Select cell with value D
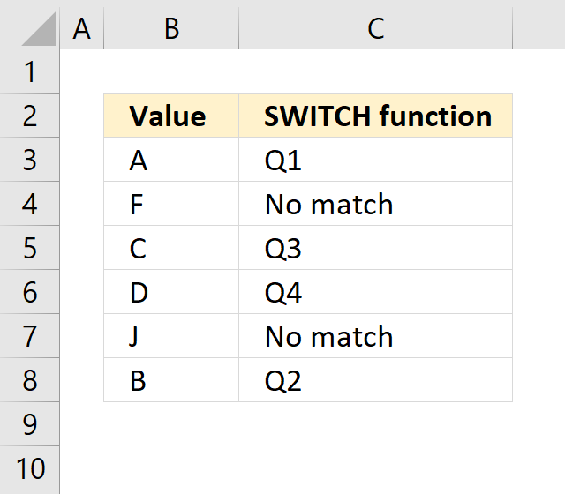The width and height of the screenshot is (565, 494). tap(171, 292)
